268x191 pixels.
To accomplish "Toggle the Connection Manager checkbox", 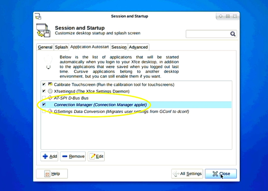I will tap(44, 105).
